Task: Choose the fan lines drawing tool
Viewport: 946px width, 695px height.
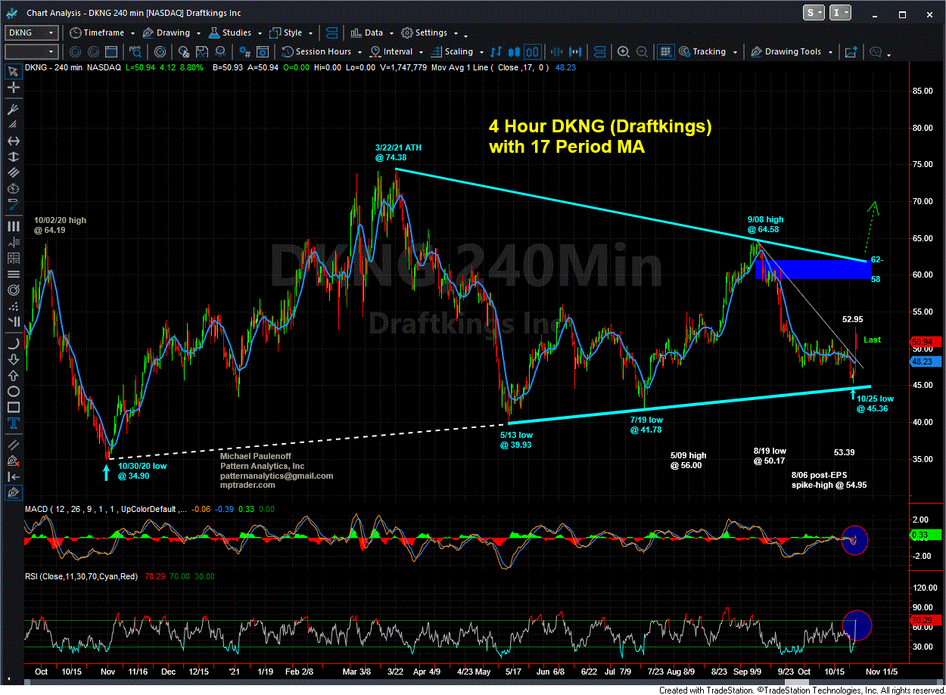Action: [13, 124]
